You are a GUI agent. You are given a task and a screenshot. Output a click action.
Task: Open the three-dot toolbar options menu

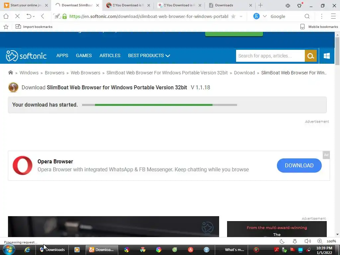coord(321,16)
